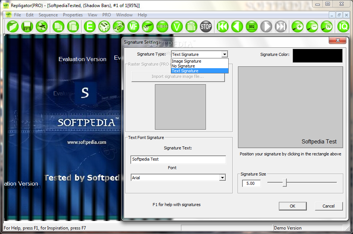Copy using the single-page toolbar icon

click(x=58, y=26)
